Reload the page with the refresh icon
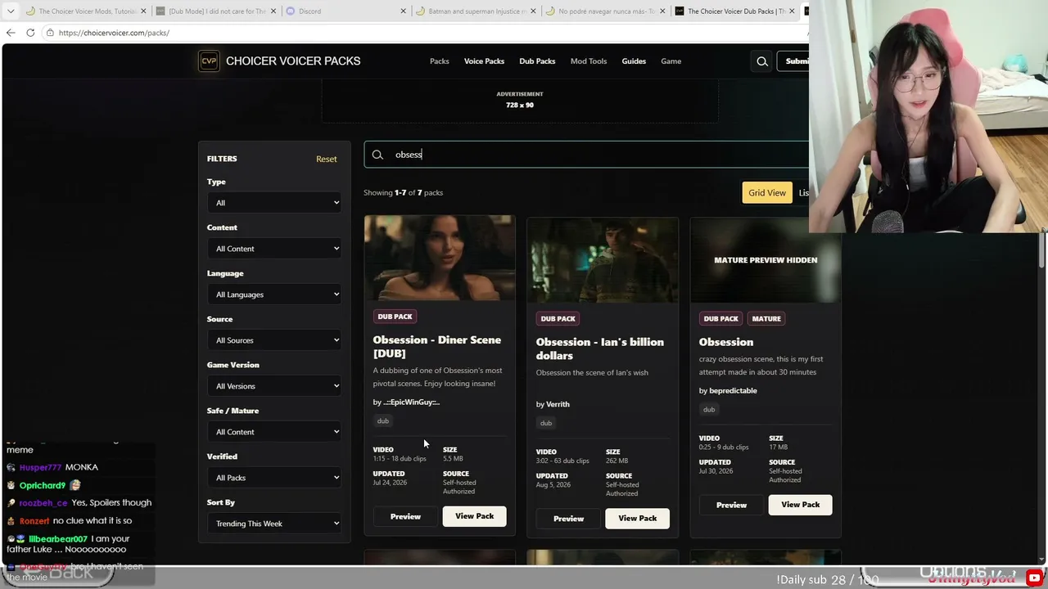The height and width of the screenshot is (589, 1048). (30, 33)
